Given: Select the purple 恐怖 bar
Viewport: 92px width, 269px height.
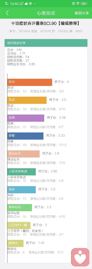Looking at the screenshot, I should 26,118.
